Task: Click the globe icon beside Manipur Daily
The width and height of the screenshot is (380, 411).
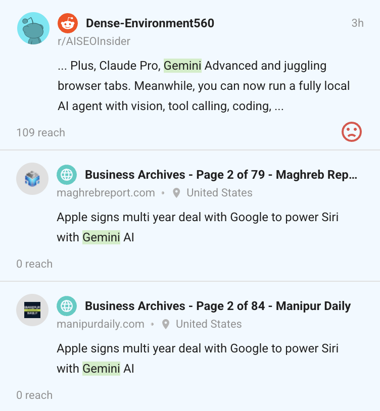Action: click(67, 306)
